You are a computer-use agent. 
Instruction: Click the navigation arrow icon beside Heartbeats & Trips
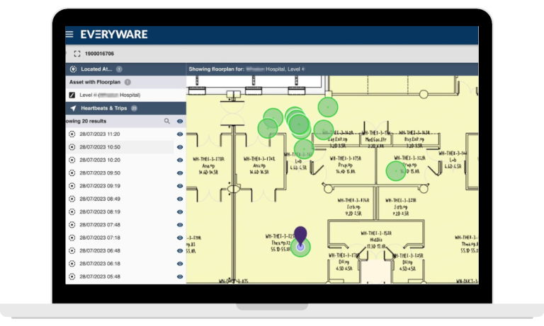73,108
